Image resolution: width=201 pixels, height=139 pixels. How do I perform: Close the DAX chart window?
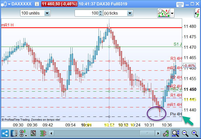pyautogui.click(x=197, y=4)
